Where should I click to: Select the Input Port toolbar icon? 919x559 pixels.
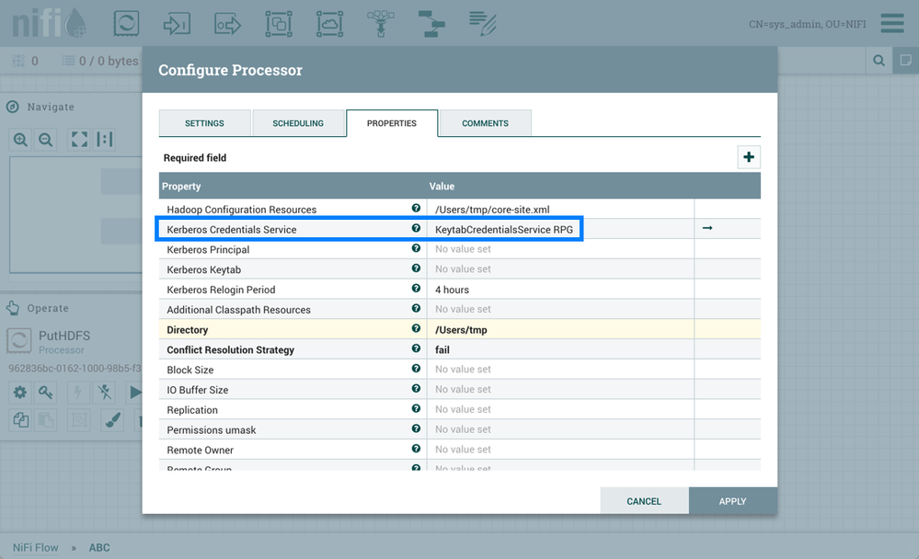[177, 23]
